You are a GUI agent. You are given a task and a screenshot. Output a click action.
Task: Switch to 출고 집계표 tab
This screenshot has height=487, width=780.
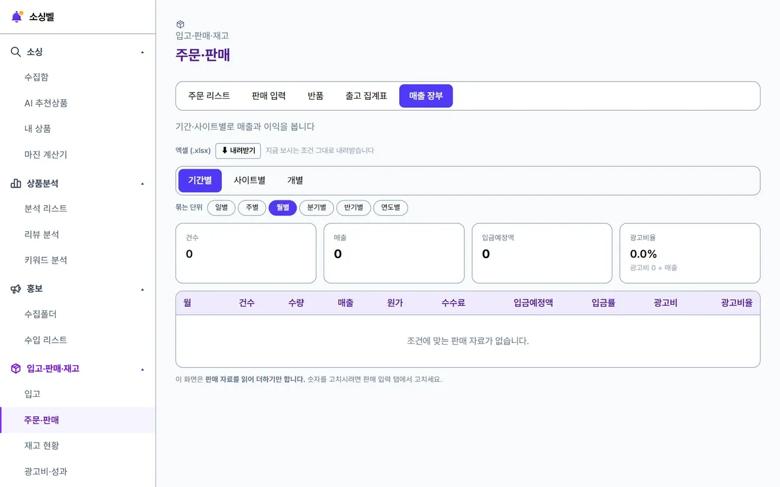pyautogui.click(x=366, y=96)
